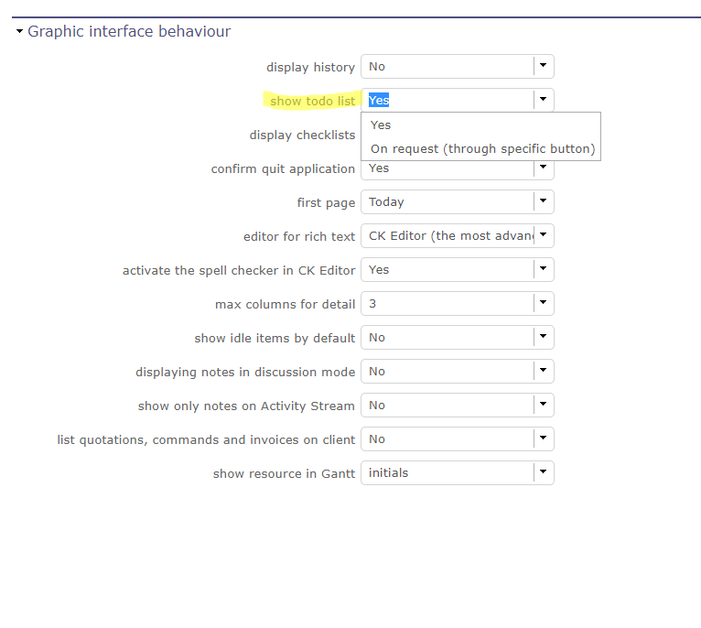Open the display history dropdown arrow
Screen dimensions: 701x628
(543, 66)
